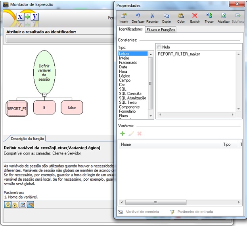Click the Parâmetro de entrada label
Image resolution: width=247 pixels, height=226 pixels.
[195, 212]
